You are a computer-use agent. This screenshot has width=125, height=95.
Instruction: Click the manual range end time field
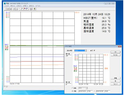(x=107, y=91)
